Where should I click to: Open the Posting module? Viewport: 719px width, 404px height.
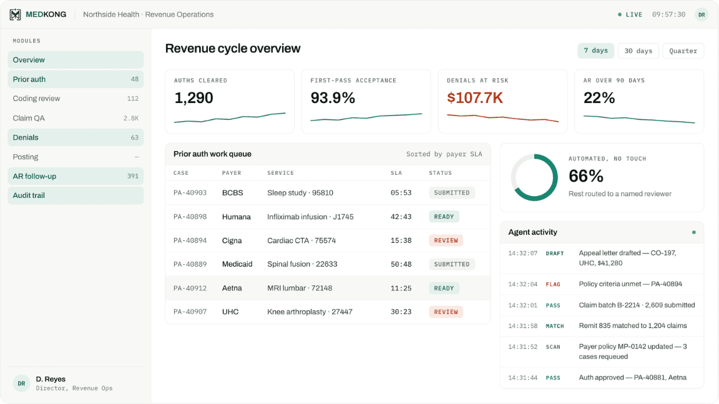pyautogui.click(x=76, y=157)
